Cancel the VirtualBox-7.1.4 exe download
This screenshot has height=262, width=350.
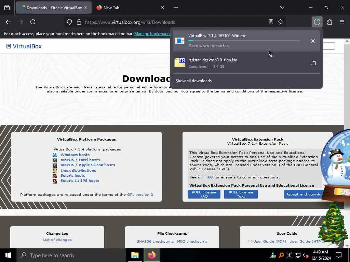pyautogui.click(x=313, y=41)
